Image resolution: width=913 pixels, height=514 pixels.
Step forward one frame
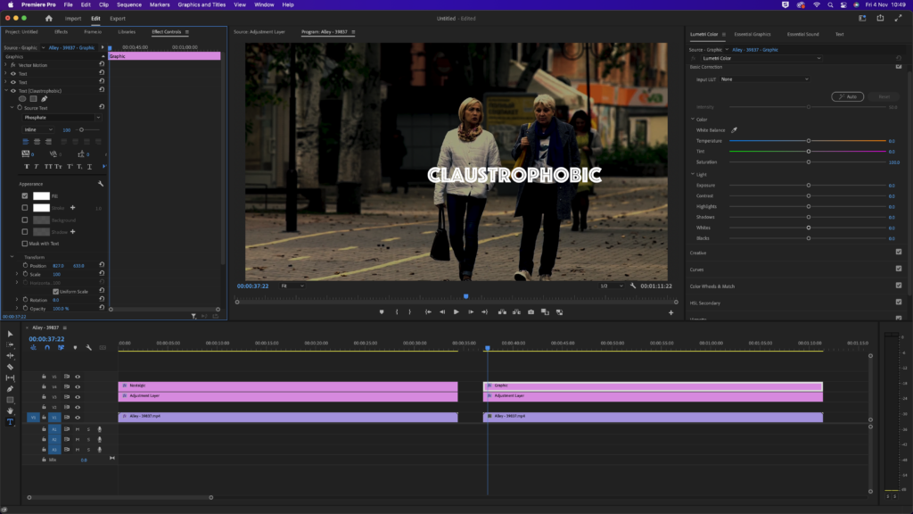[x=471, y=312]
